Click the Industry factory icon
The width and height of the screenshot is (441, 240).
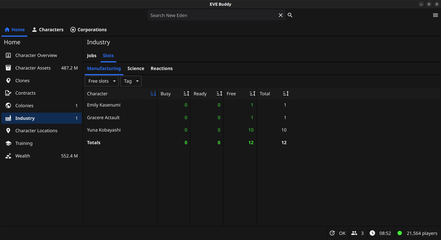click(x=8, y=118)
